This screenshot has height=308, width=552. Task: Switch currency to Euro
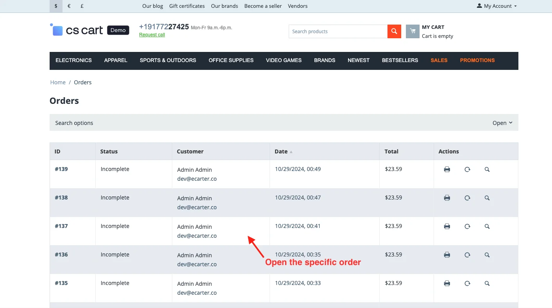pos(69,6)
